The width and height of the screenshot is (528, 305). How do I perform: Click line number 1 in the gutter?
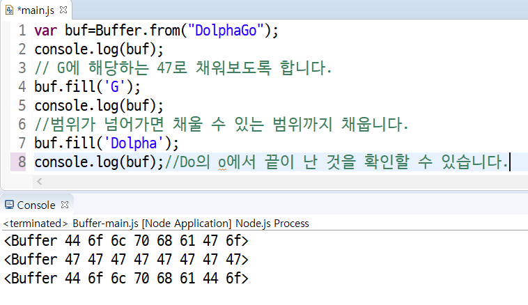[x=22, y=31]
